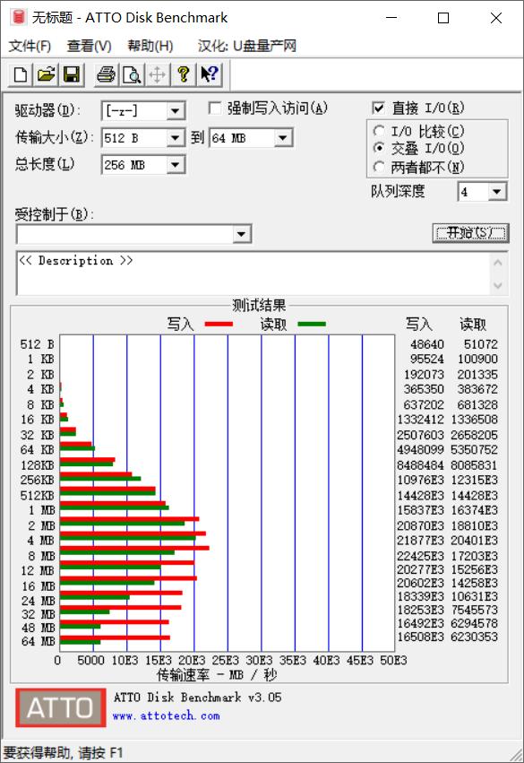524x763 pixels.
Task: Minimize the ATTO Disk Benchmark window
Action: point(391,18)
